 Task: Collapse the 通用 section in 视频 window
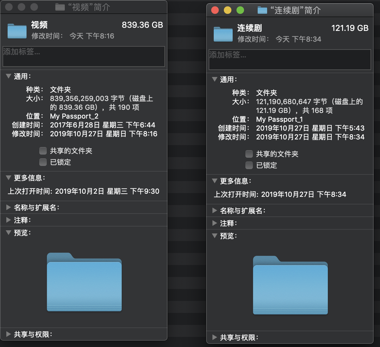[x=9, y=76]
